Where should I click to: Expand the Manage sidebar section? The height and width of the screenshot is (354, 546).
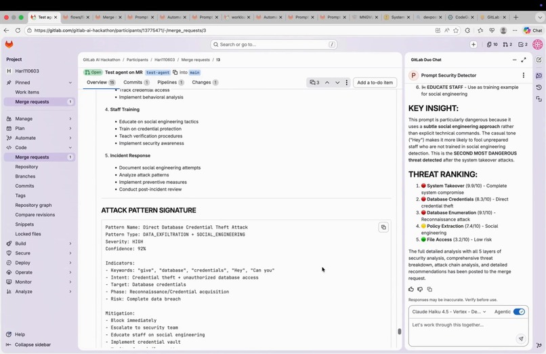pos(70,119)
